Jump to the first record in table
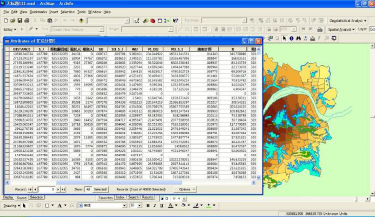 (x=30, y=189)
